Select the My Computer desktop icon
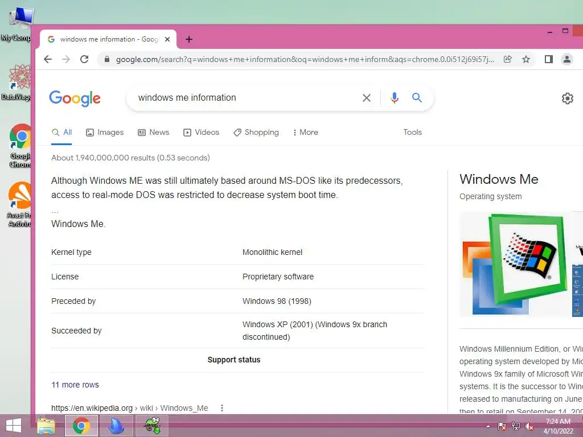Screen dimensions: 583x437 pos(18,24)
